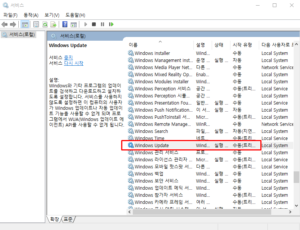Click the horizontal scrollbar left arrow

129,212
